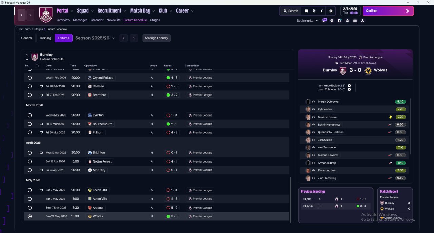Viewport: 434px width, 233px height.
Task: Click the yellow card icon next to Maxime Estève
Action: [390, 117]
